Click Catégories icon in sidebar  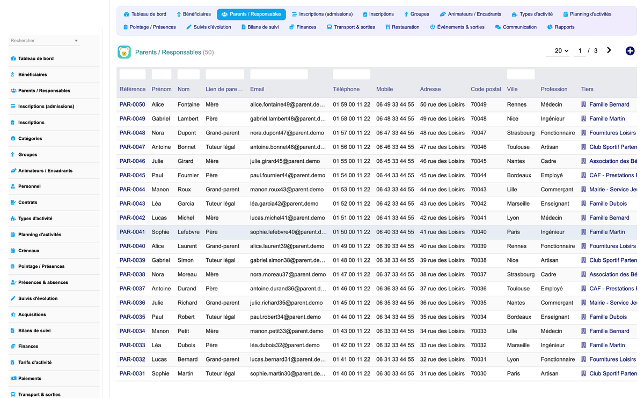13,138
